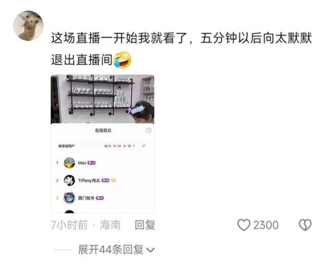Open the 海南 location label
Screen dimensions: 328x263
110,225
